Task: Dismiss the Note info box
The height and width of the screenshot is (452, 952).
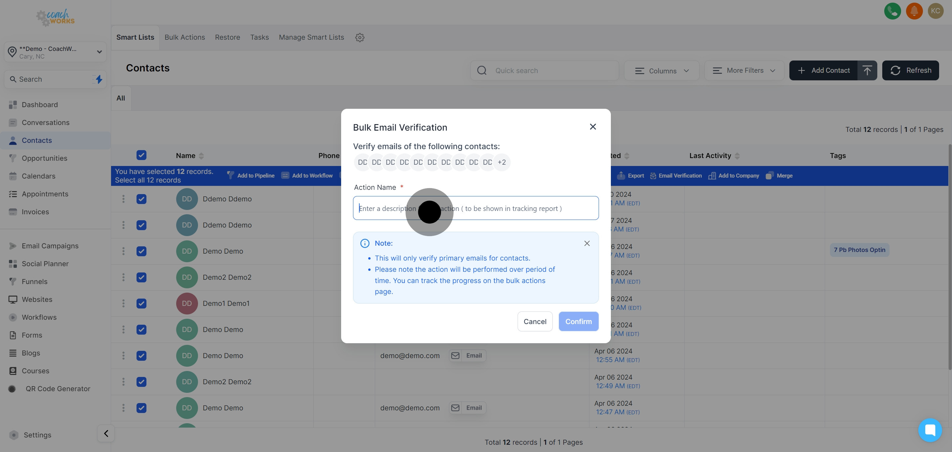Action: pos(586,243)
